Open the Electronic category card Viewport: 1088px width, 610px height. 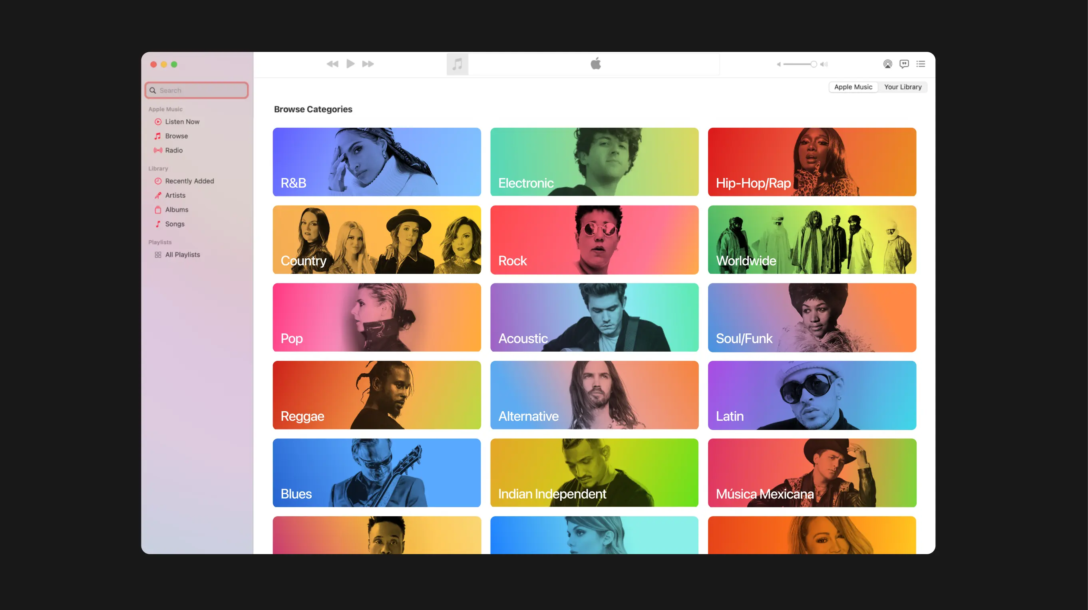tap(594, 162)
